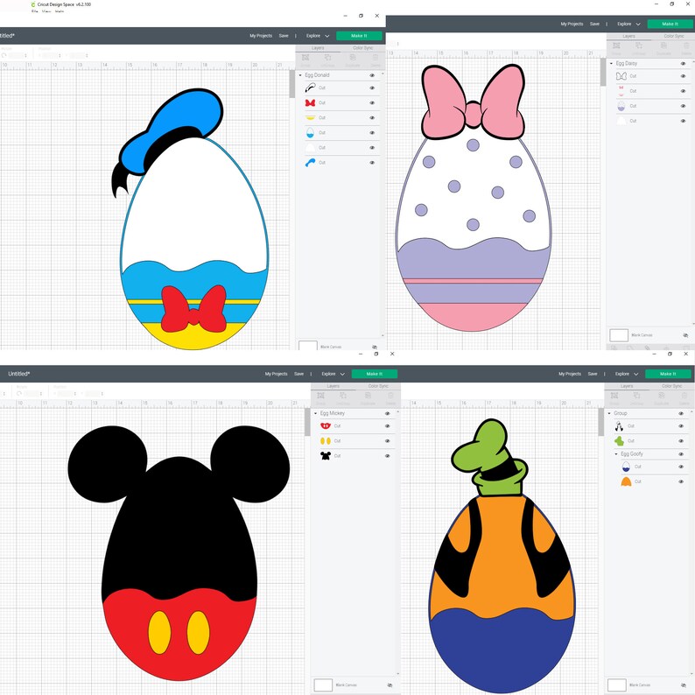
Task: Click UnGroup icon in Egg Goofy window
Action: (x=636, y=396)
